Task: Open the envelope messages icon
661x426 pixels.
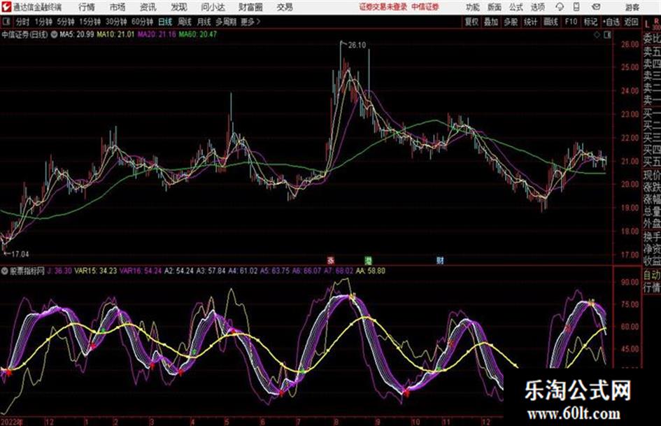Action: pos(596,7)
